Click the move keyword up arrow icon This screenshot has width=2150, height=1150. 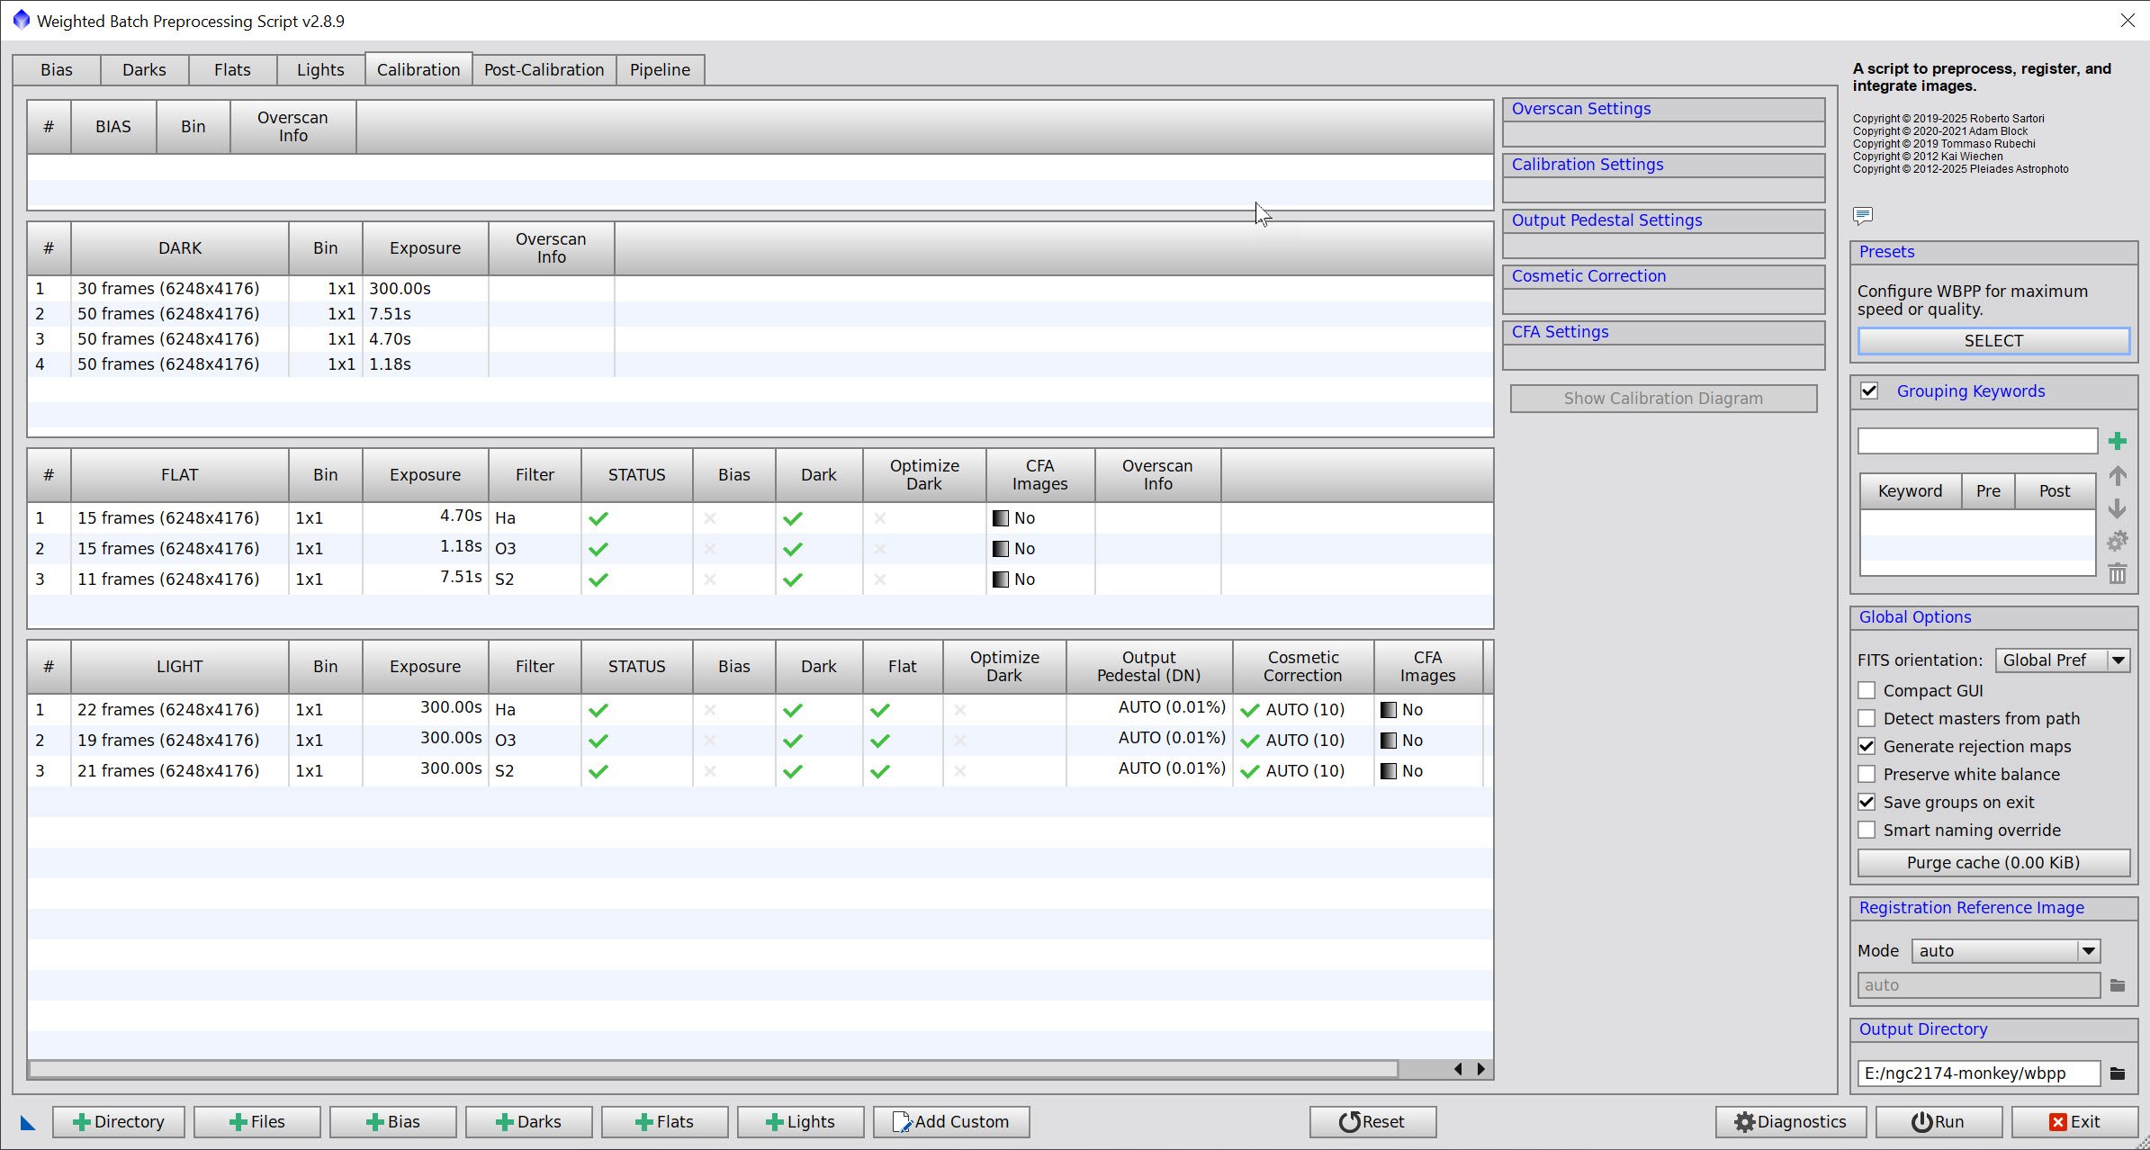tap(2117, 476)
